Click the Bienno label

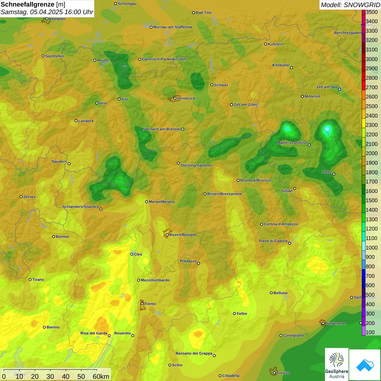pyautogui.click(x=53, y=327)
